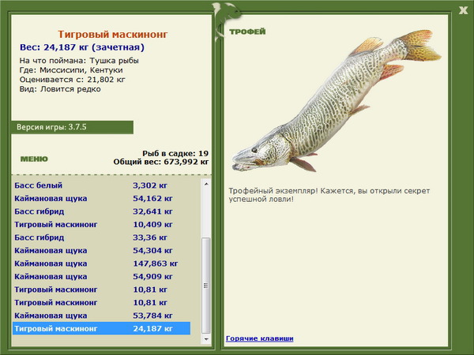Select Каймановая щука 54,304 кг row
This screenshot has width=474, height=355.
coord(102,250)
